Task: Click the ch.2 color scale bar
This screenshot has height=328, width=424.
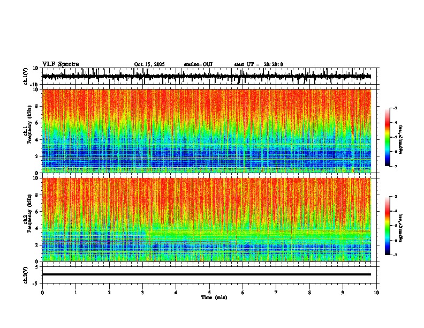Action: pyautogui.click(x=388, y=226)
